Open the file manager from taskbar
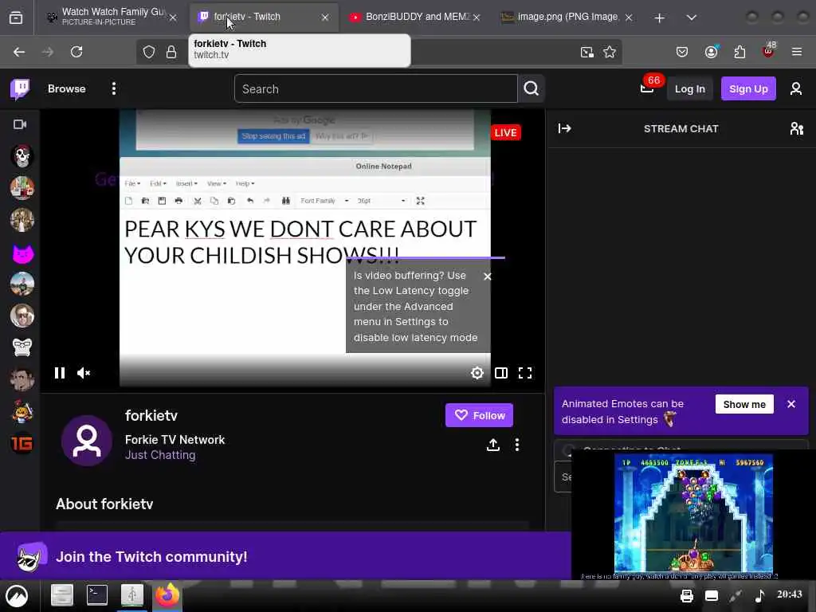The width and height of the screenshot is (816, 612). pos(62,595)
